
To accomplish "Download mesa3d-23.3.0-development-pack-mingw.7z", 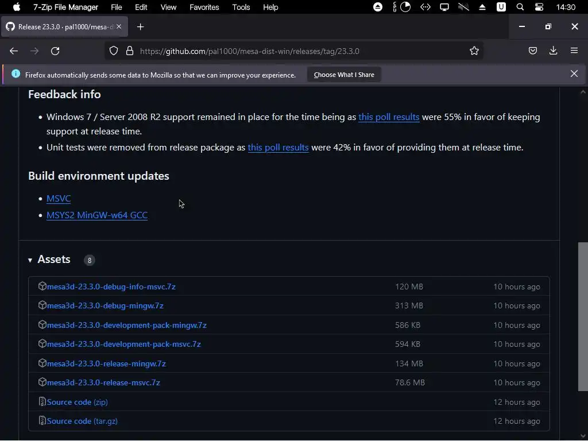I will [x=127, y=325].
